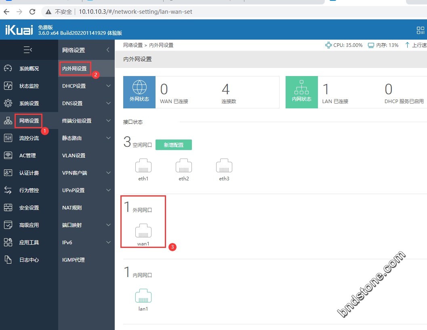The height and width of the screenshot is (330, 427).
Task: Open the lan1 port icon
Action: coord(143,296)
